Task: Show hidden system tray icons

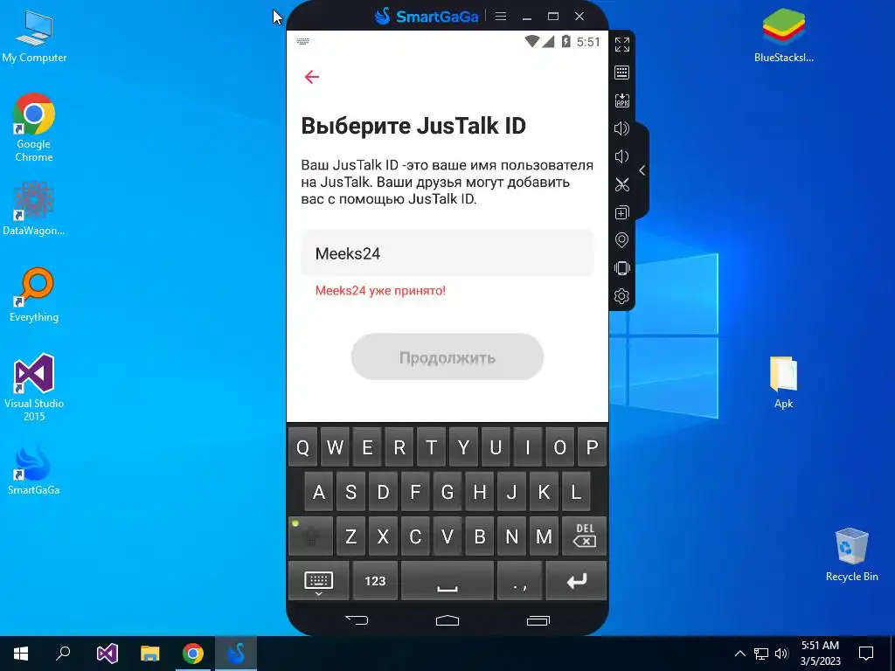Action: point(739,654)
